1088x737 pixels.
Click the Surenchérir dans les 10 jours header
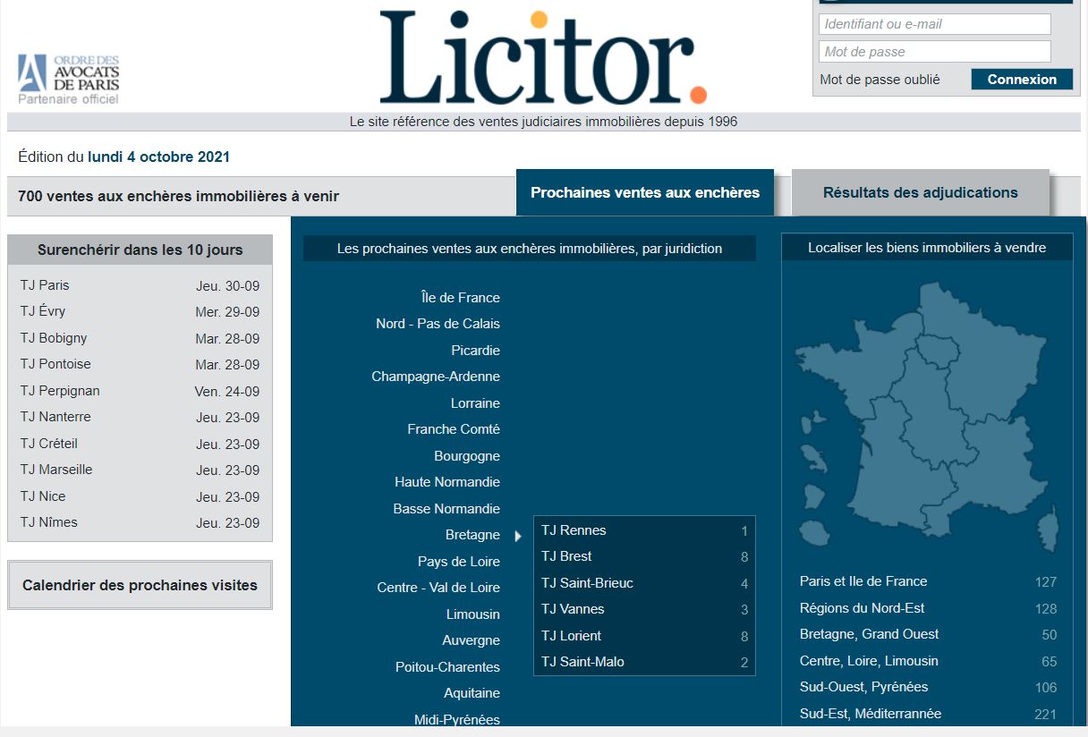tap(140, 250)
